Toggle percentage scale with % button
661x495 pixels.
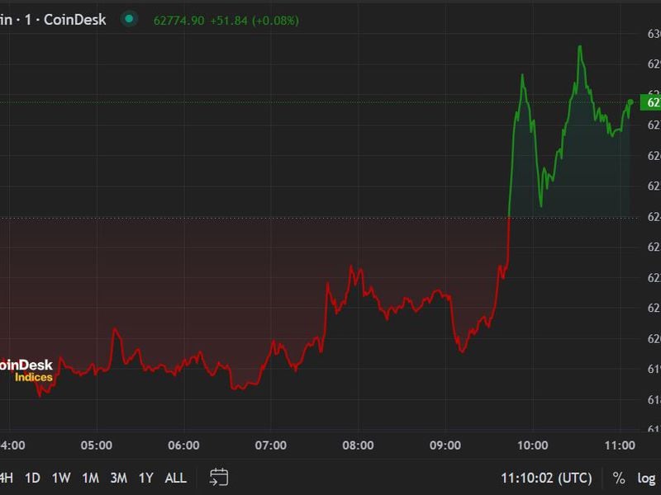(x=619, y=478)
